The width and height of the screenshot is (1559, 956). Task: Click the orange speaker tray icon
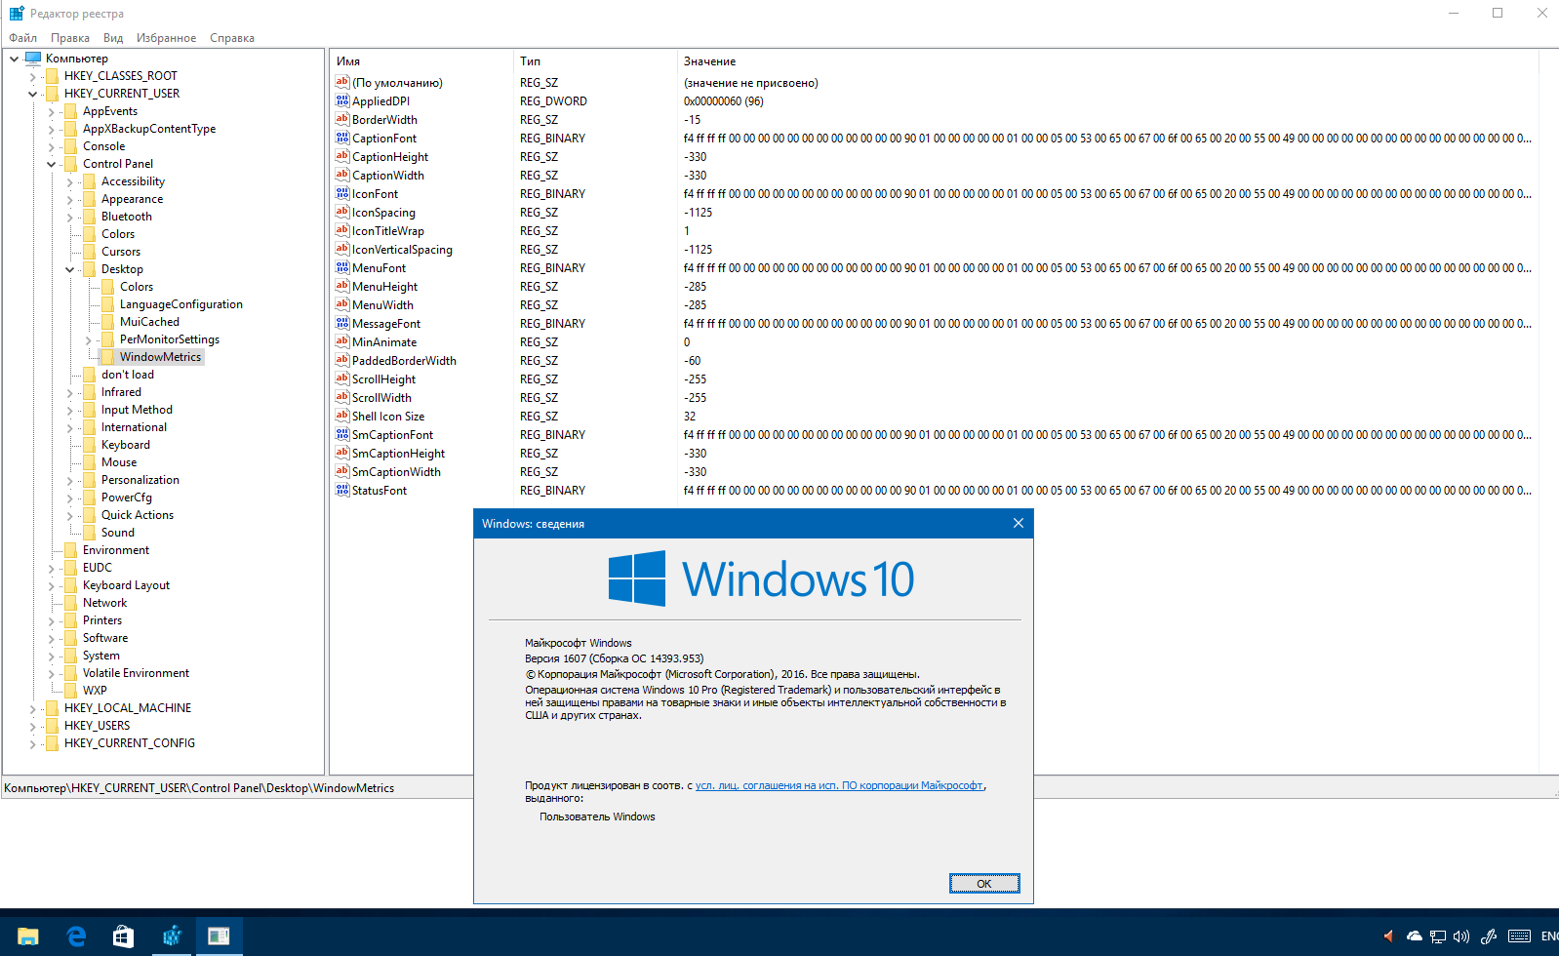pos(1389,936)
